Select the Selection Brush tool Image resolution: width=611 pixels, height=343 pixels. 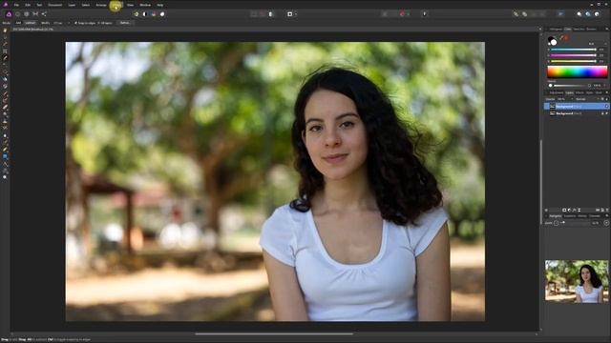tap(5, 58)
